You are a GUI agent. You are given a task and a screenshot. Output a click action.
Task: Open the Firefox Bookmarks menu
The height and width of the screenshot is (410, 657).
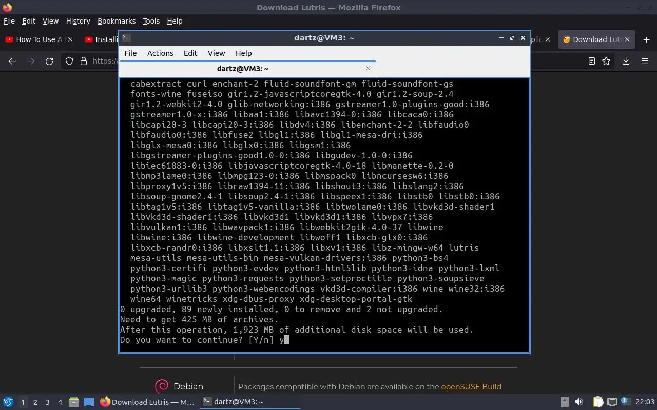117,21
